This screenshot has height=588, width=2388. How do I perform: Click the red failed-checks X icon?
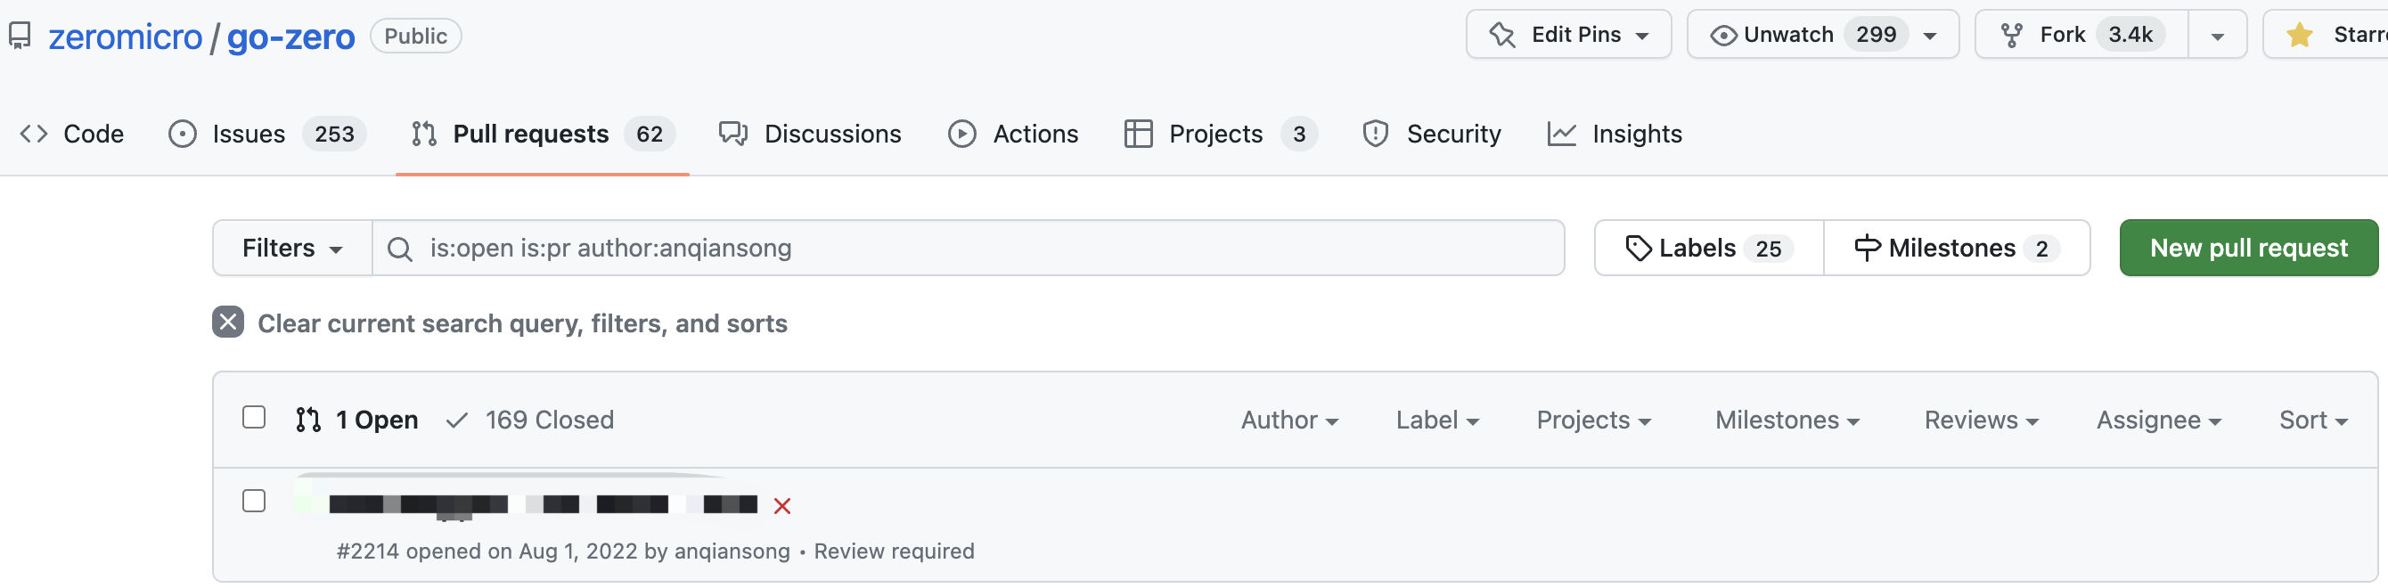781,505
